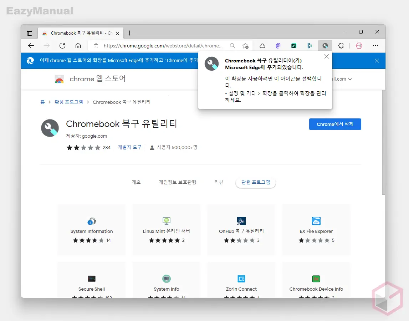Click the large Chromebook recovery wrench icon
Screen dimensions: 409x321
pos(50,128)
